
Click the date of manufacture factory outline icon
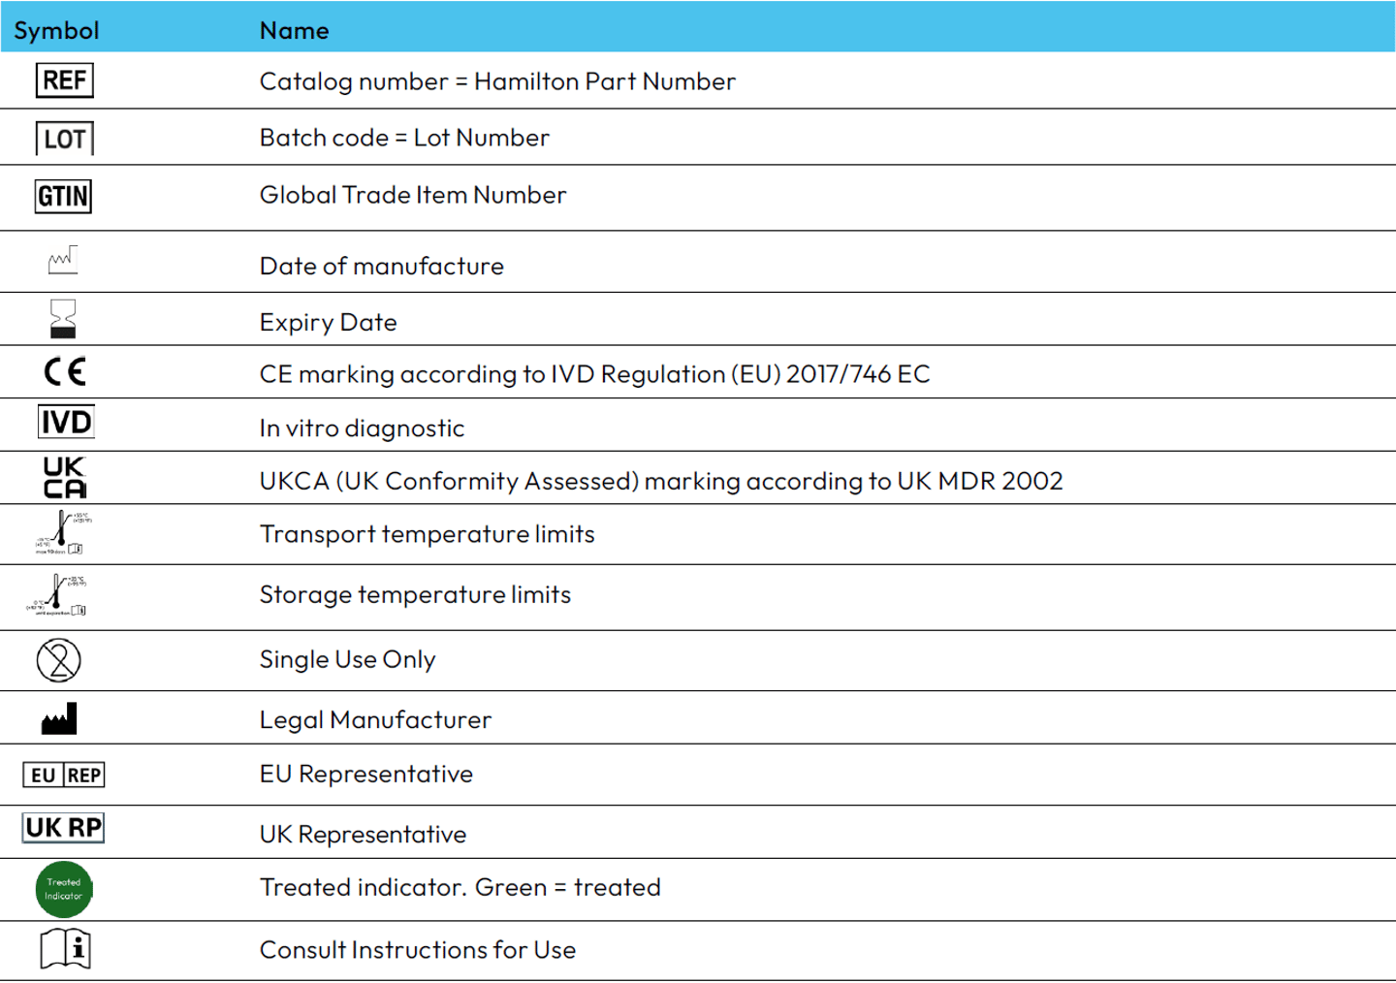63,260
